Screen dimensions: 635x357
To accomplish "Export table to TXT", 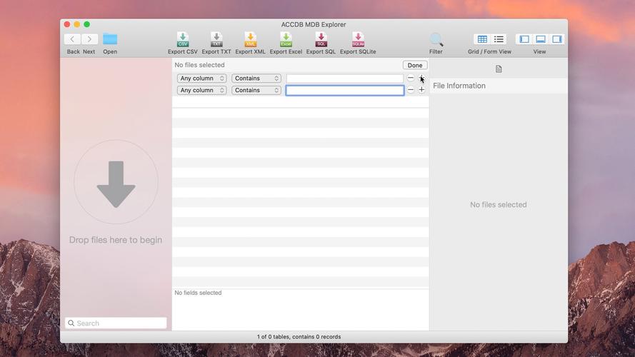I will 216,40.
